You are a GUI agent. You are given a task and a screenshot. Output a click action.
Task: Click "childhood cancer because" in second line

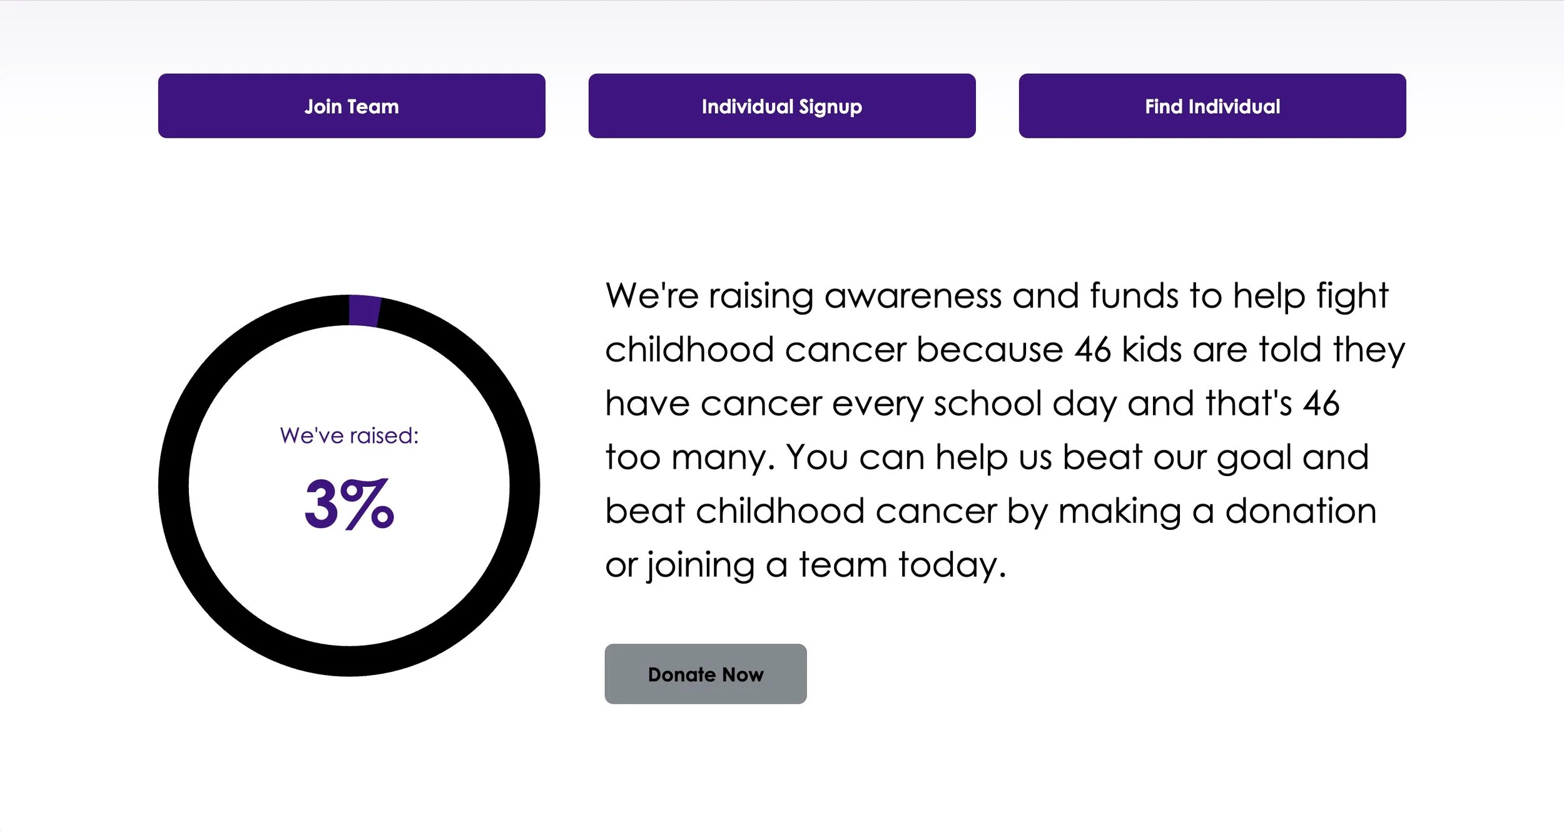tap(834, 349)
